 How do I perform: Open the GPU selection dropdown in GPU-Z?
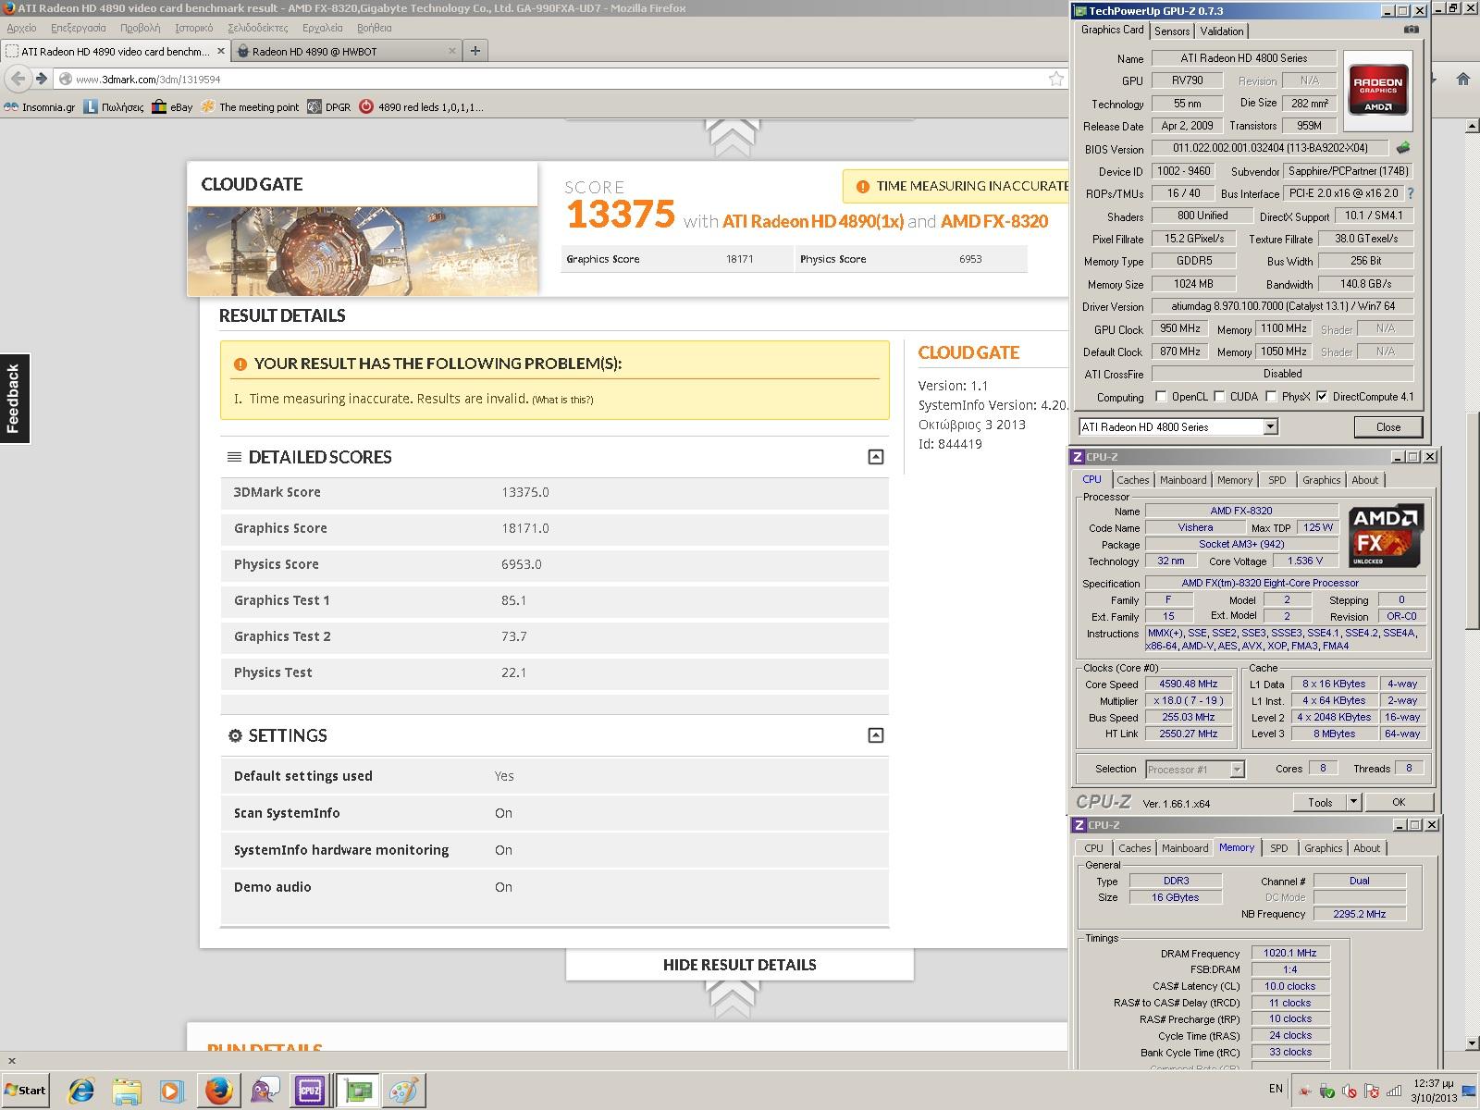click(x=1270, y=426)
